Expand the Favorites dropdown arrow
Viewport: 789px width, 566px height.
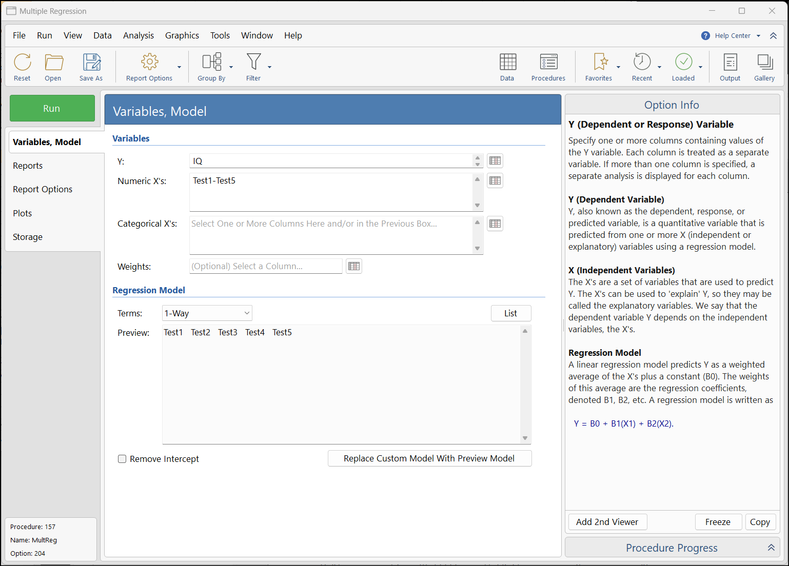coord(618,67)
